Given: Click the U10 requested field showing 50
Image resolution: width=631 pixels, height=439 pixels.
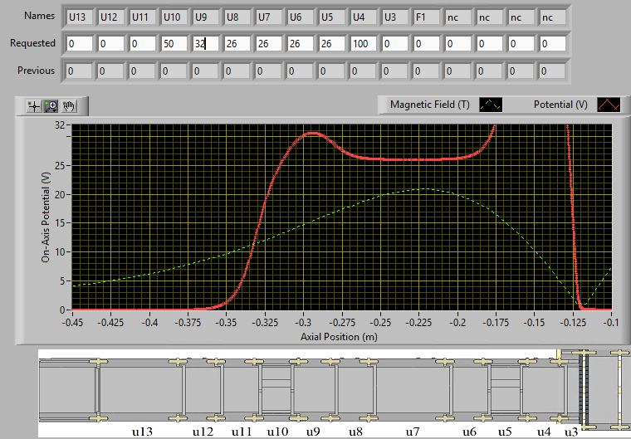Looking at the screenshot, I should 174,44.
